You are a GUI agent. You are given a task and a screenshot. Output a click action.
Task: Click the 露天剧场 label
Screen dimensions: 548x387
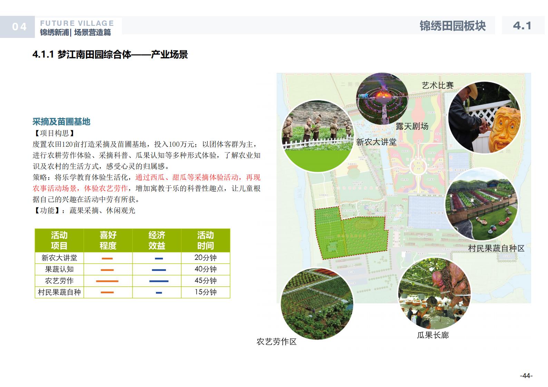[x=412, y=126]
